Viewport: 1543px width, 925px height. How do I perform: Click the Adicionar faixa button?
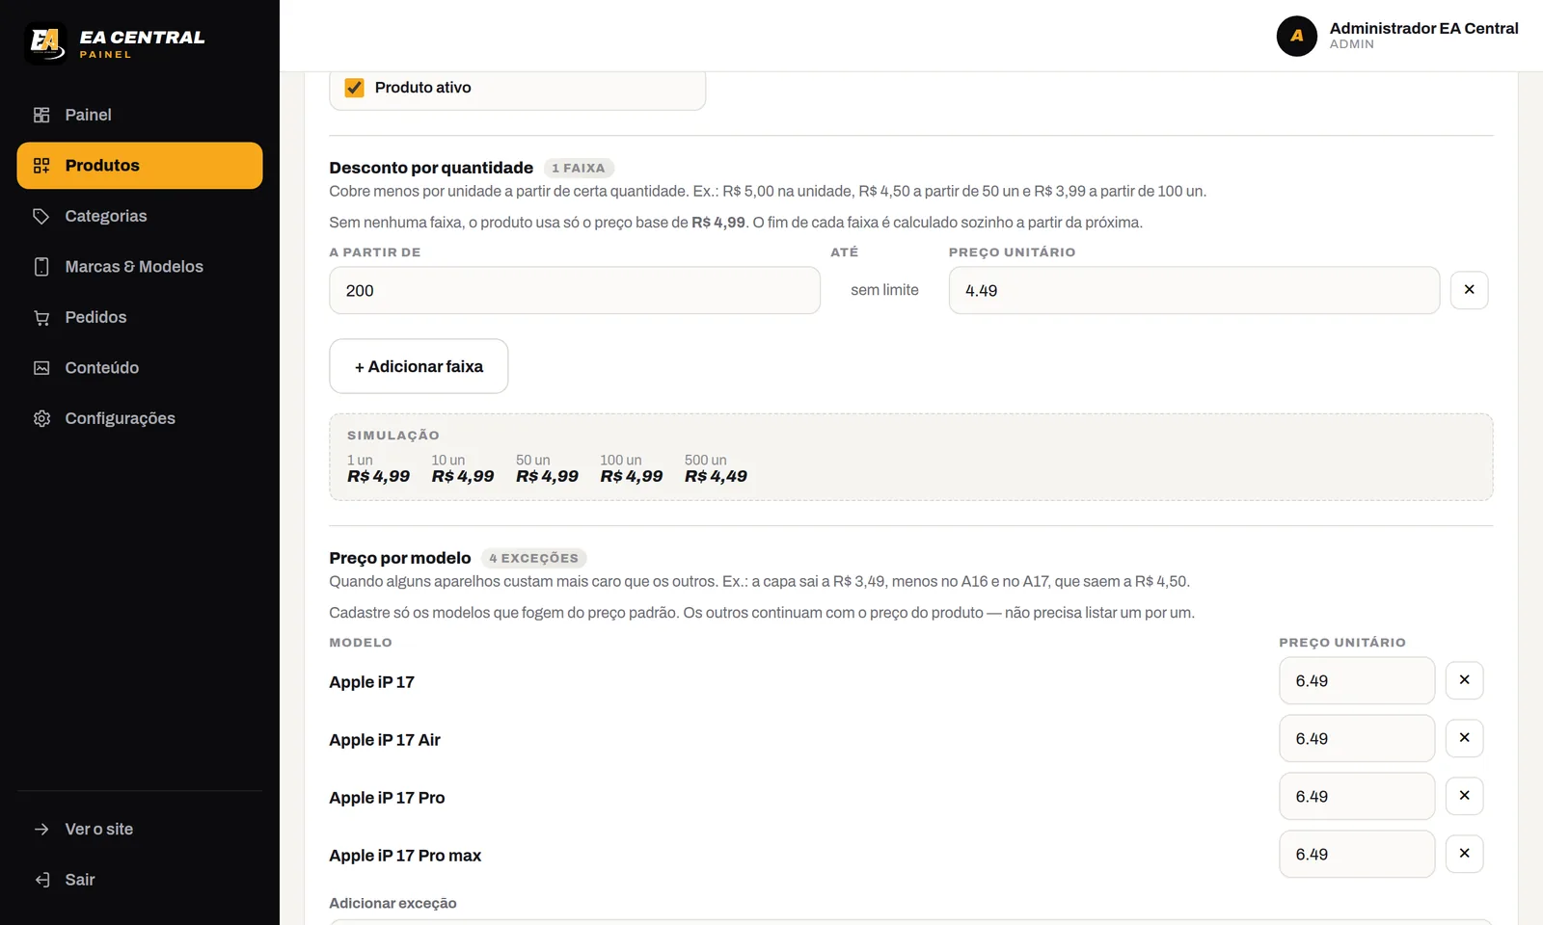point(419,366)
